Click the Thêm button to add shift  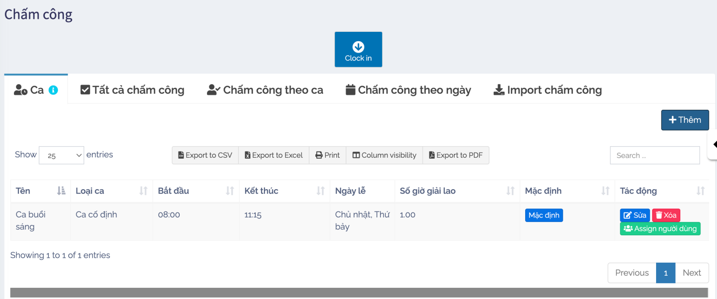tap(685, 120)
